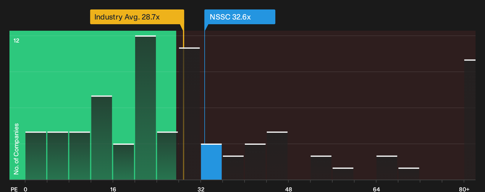This screenshot has width=485, height=192.
Task: Click the axis label 48
Action: [289, 189]
